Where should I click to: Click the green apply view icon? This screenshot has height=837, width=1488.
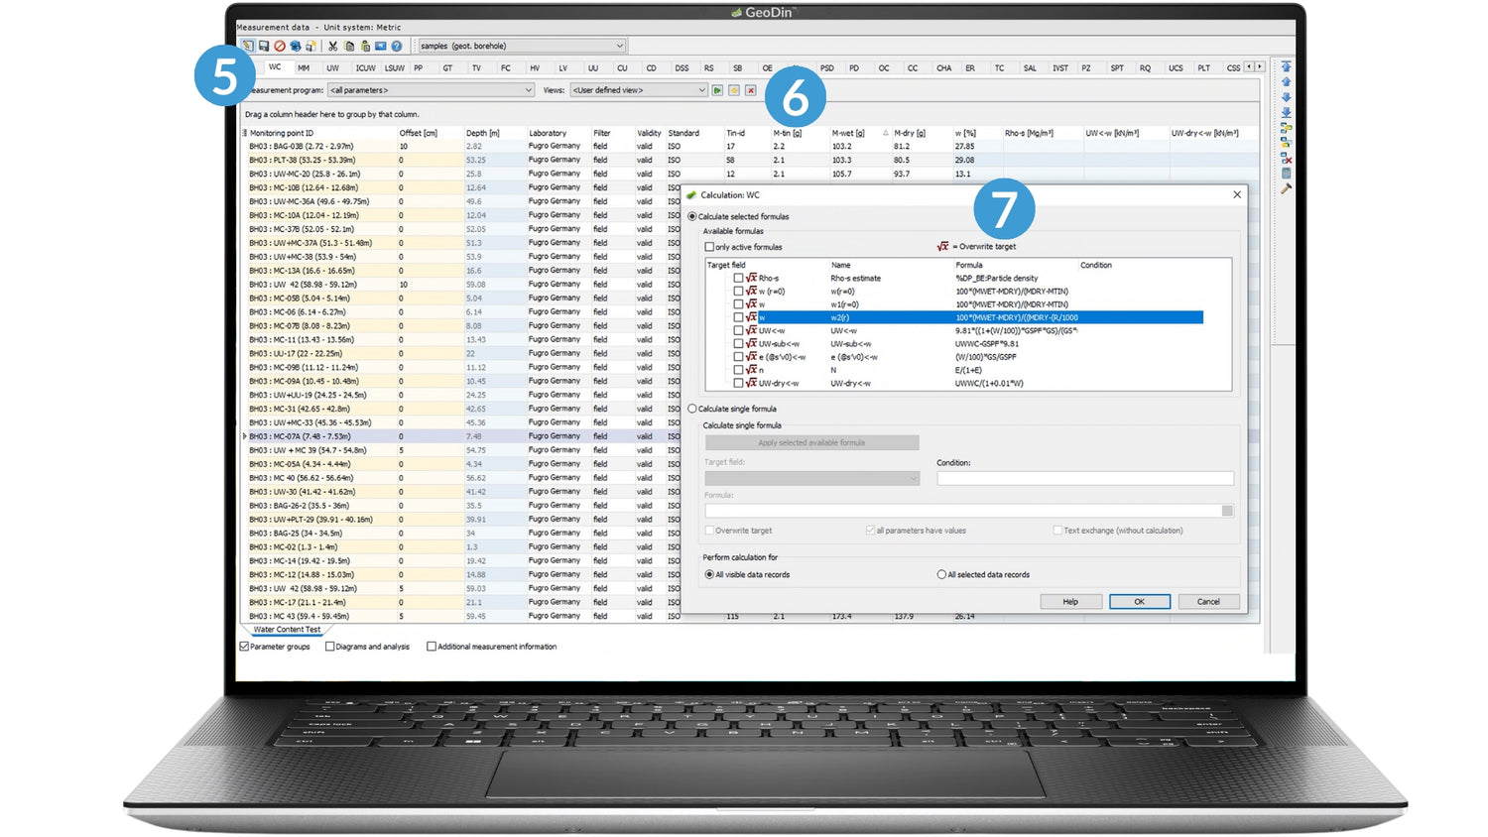click(x=717, y=90)
